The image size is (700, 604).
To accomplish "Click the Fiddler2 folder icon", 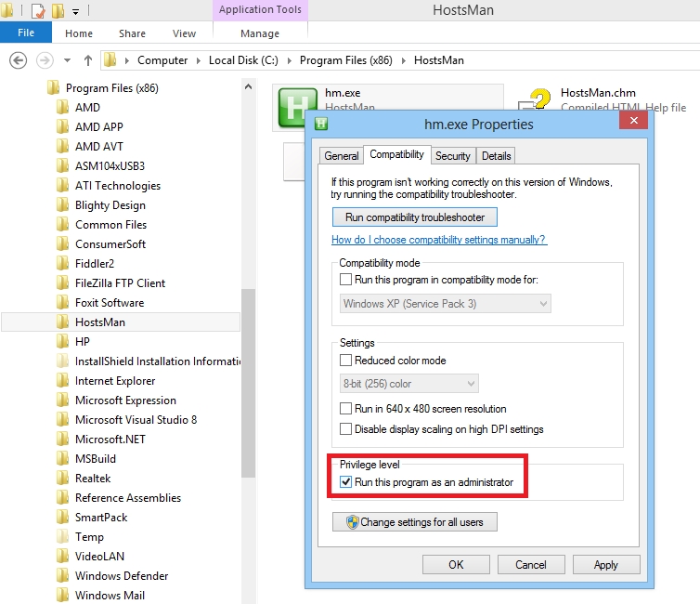I will pyautogui.click(x=62, y=264).
